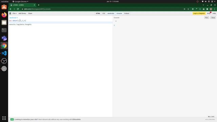Open the Help link

(x=214, y=14)
